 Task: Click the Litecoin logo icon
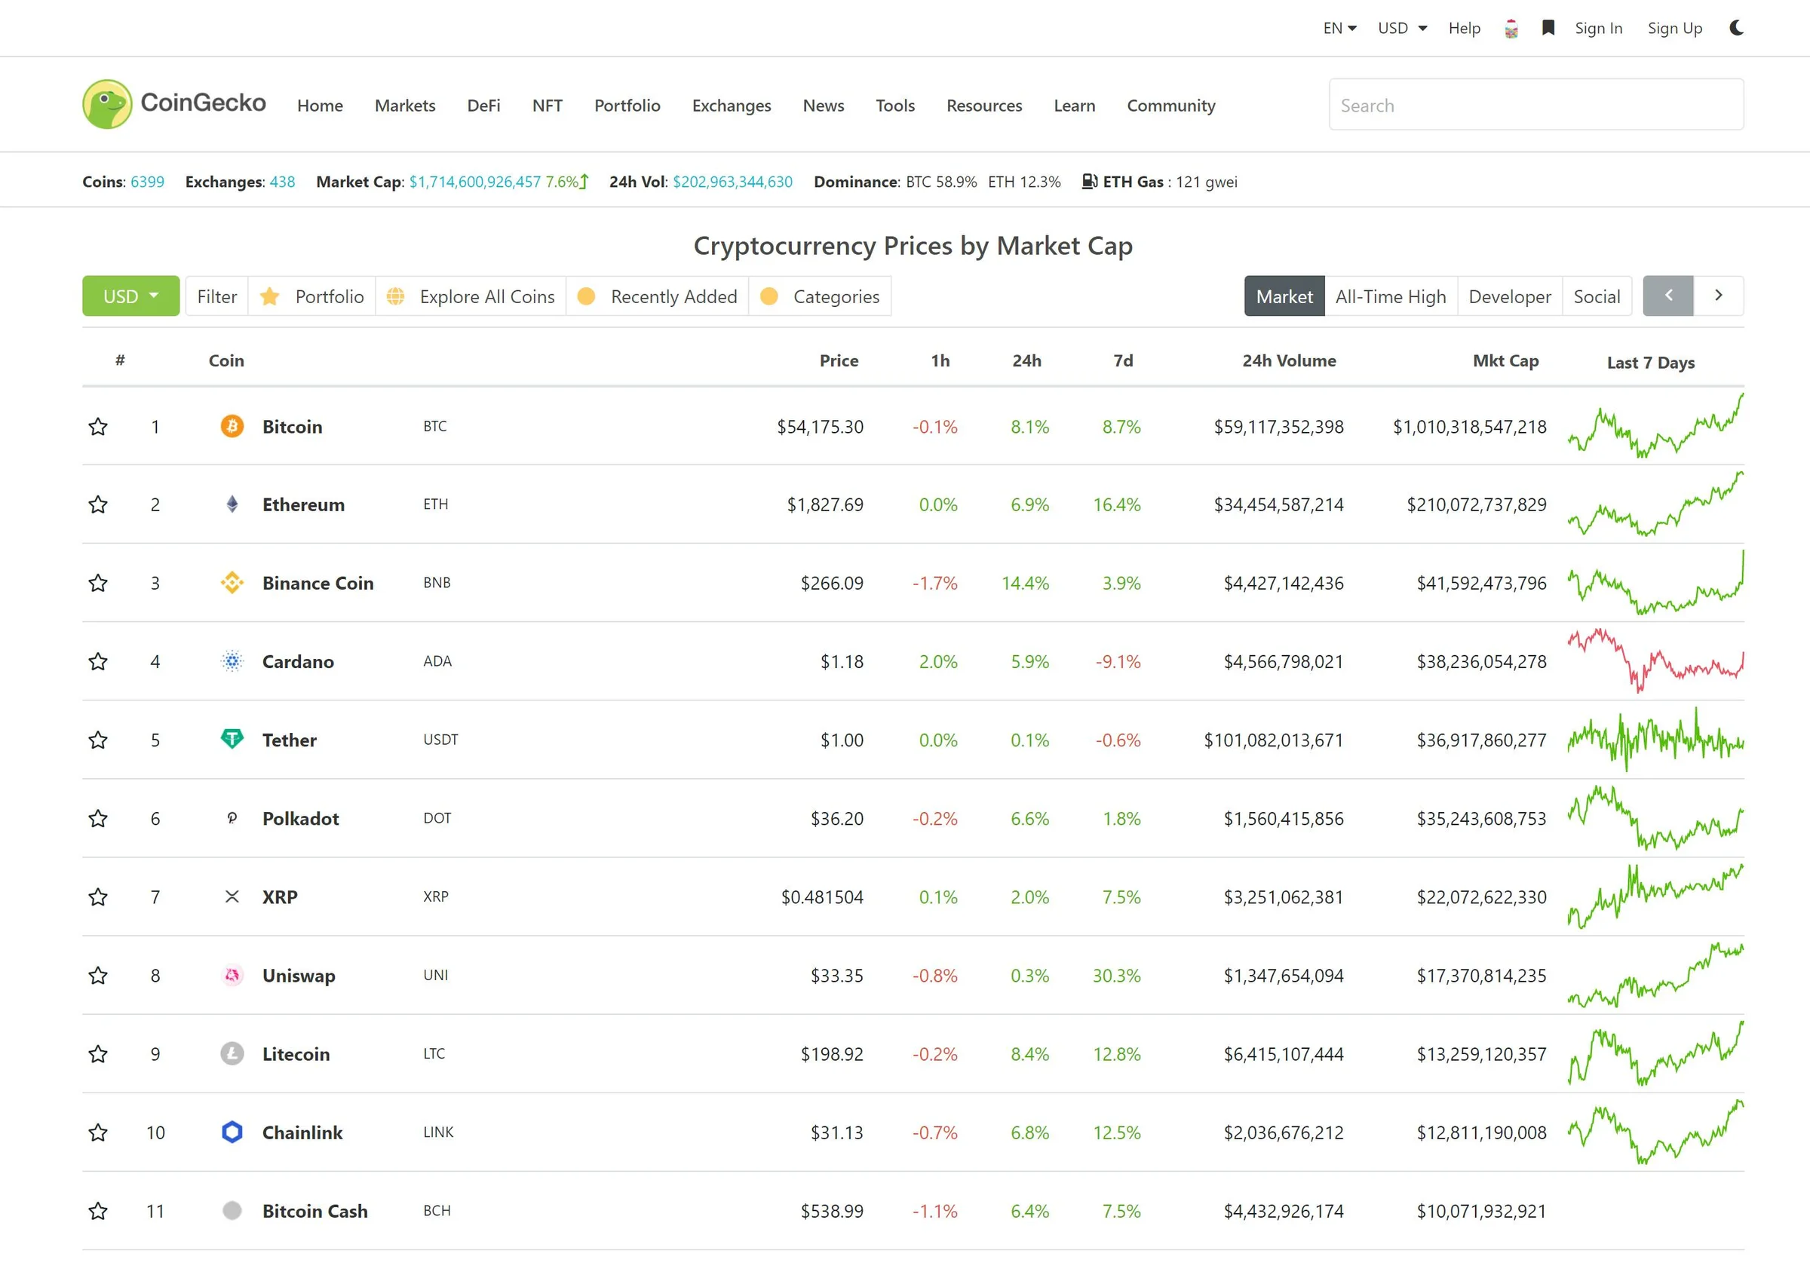click(x=232, y=1053)
